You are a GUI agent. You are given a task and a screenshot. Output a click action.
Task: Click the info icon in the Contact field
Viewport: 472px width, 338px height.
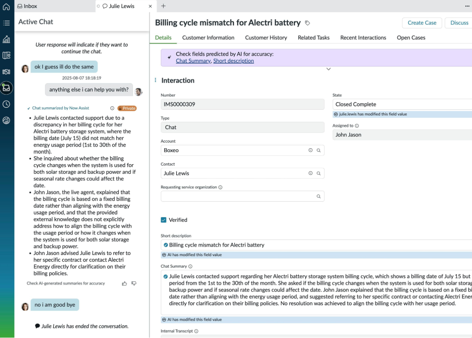click(x=310, y=173)
